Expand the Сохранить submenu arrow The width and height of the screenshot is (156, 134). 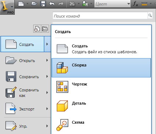pyautogui.click(x=47, y=76)
